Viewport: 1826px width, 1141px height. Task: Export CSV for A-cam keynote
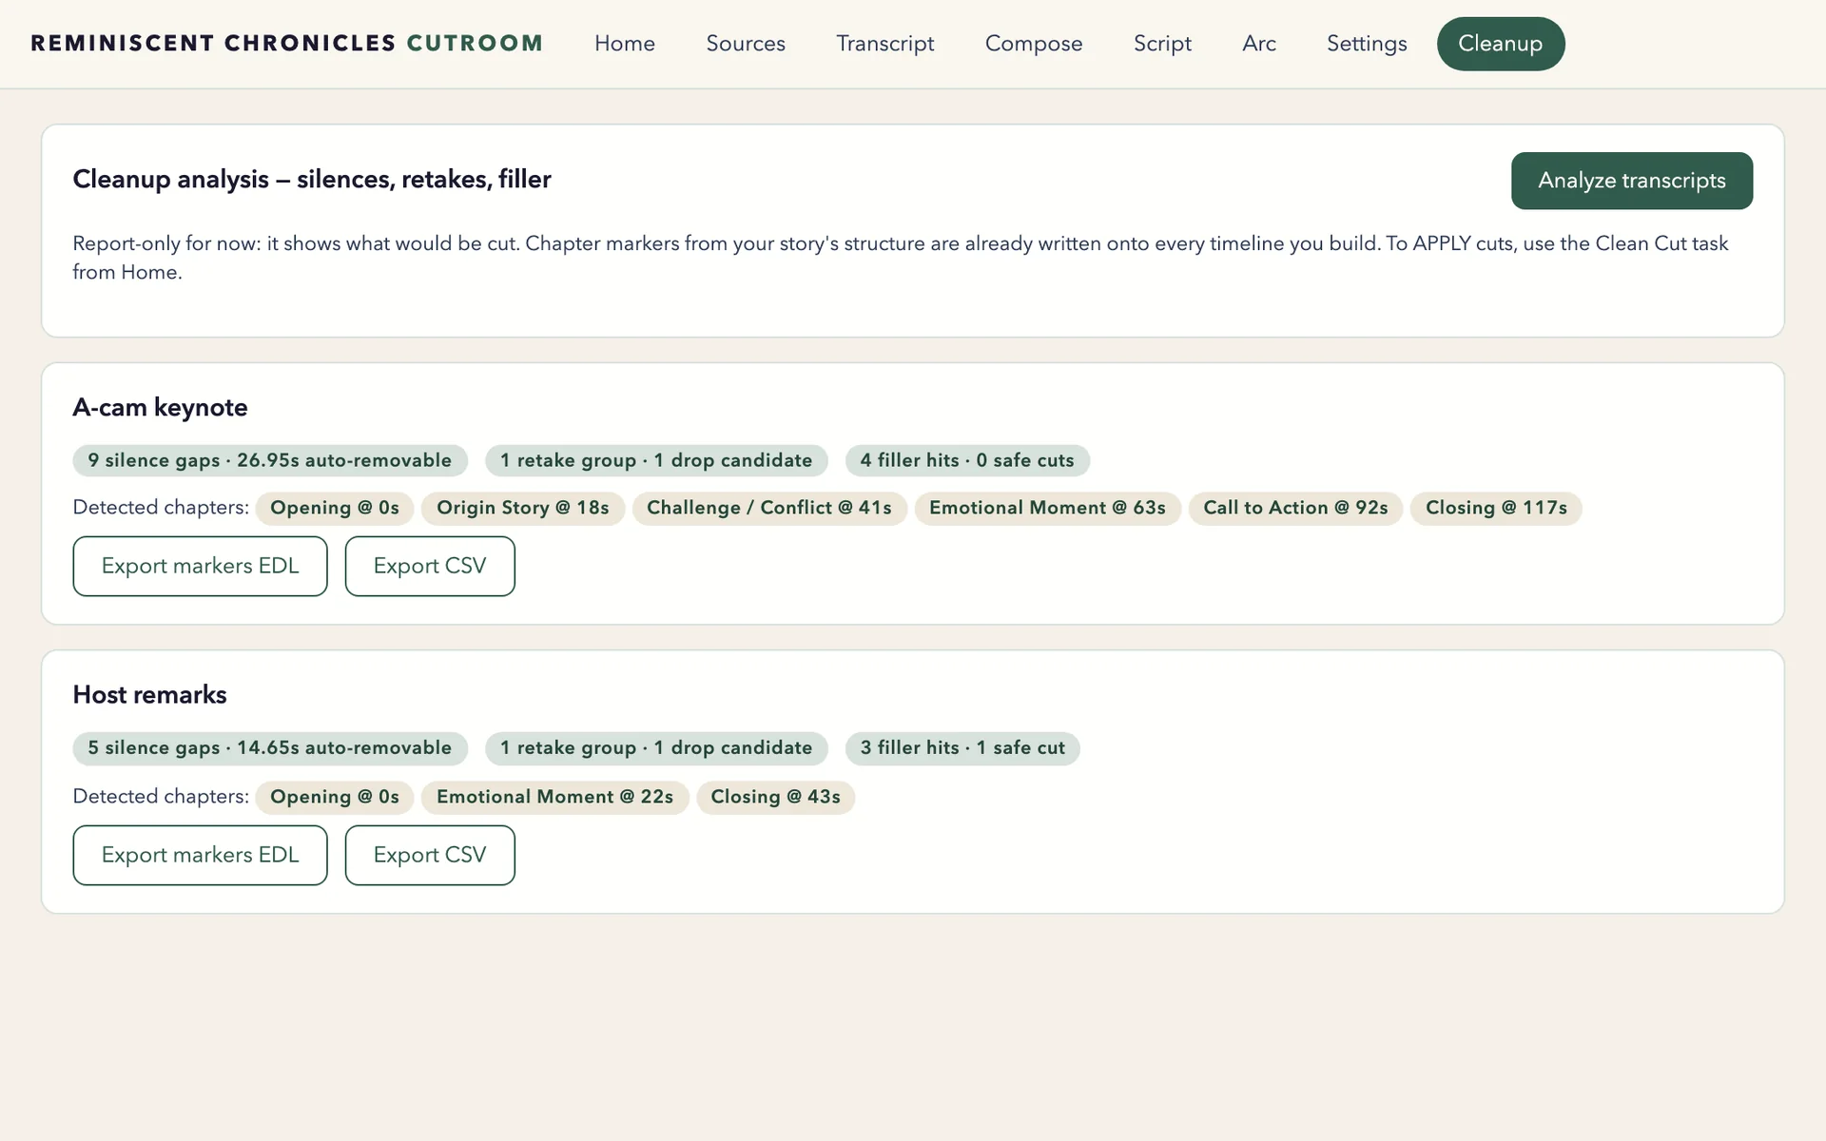pyautogui.click(x=430, y=566)
